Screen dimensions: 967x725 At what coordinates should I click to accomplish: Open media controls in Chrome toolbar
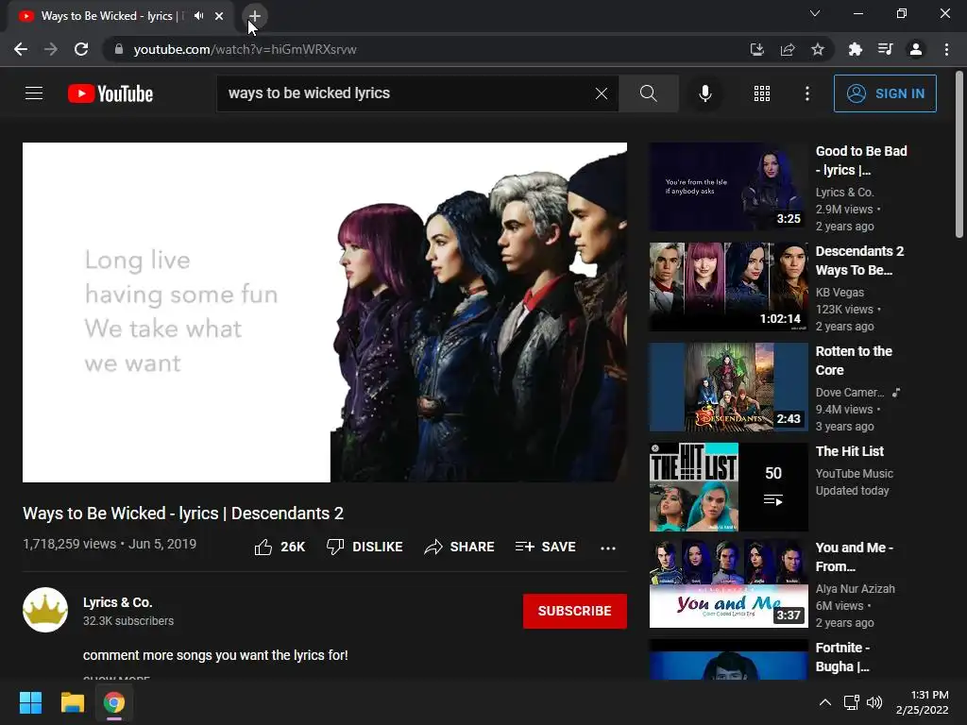(x=885, y=49)
